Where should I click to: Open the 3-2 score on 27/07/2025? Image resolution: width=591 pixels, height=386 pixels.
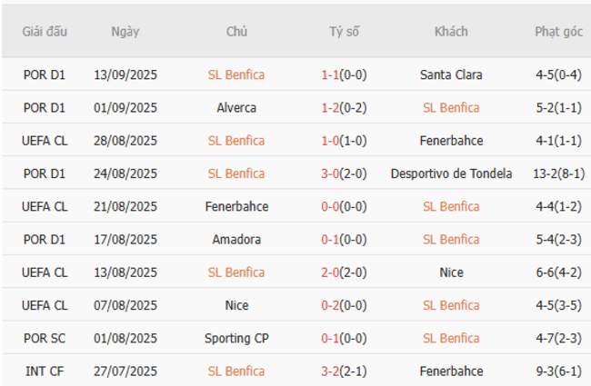tap(330, 371)
